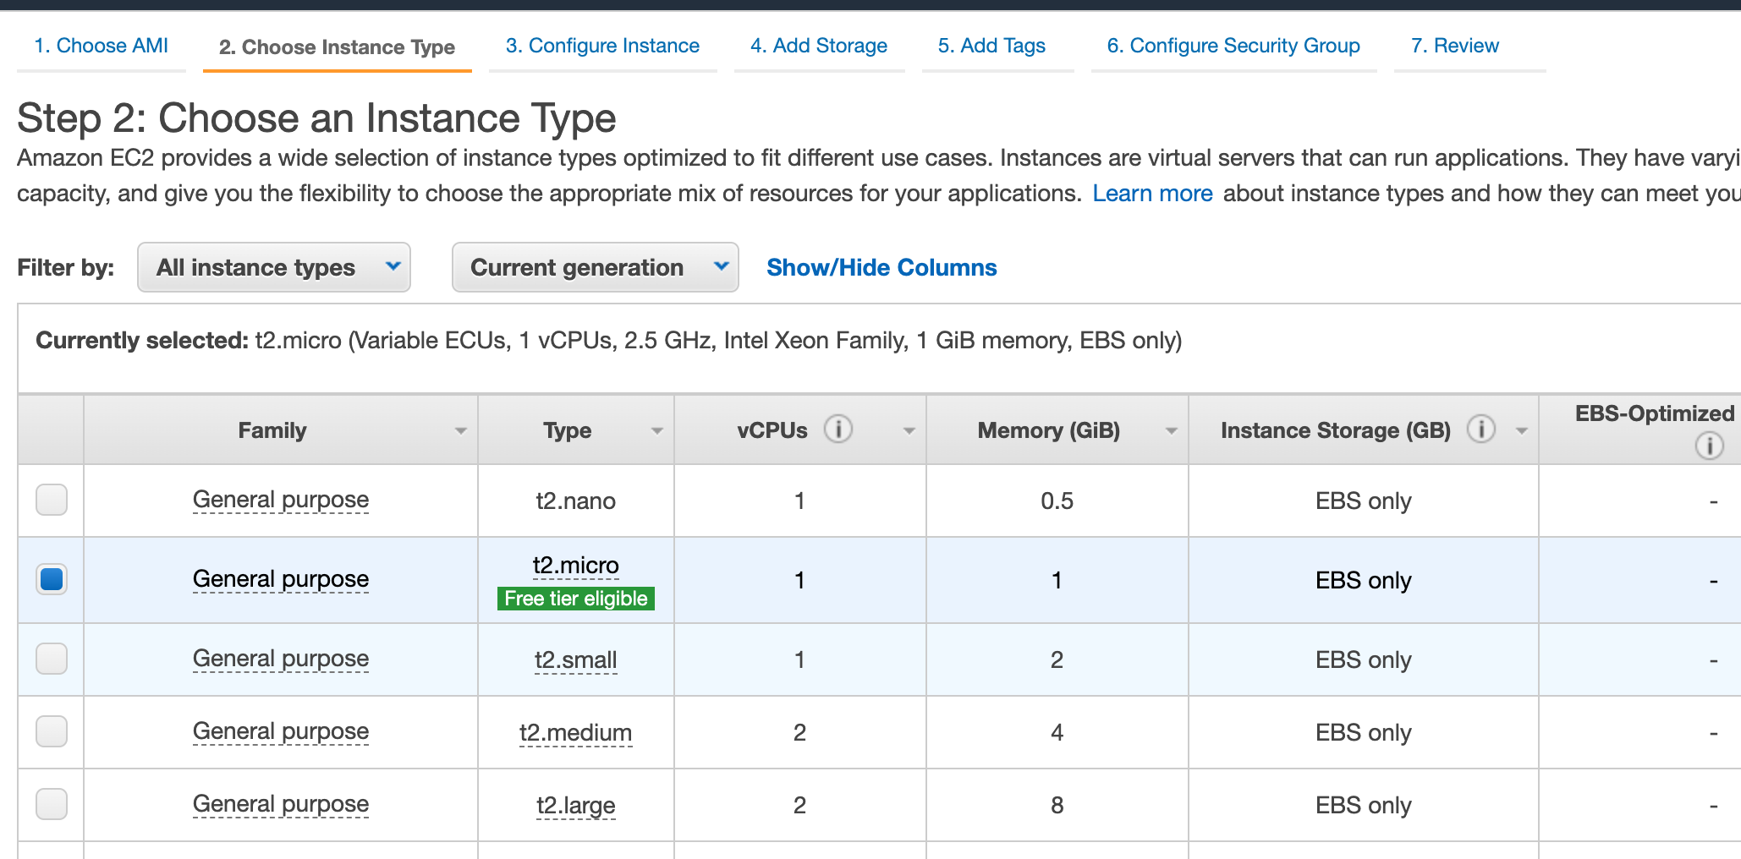Expand the Current generation dropdown
The height and width of the screenshot is (859, 1741).
point(596,267)
